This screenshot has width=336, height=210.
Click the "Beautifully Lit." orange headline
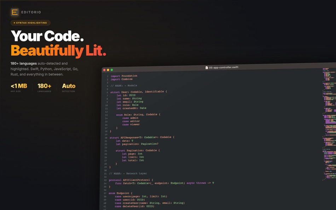pyautogui.click(x=58, y=51)
